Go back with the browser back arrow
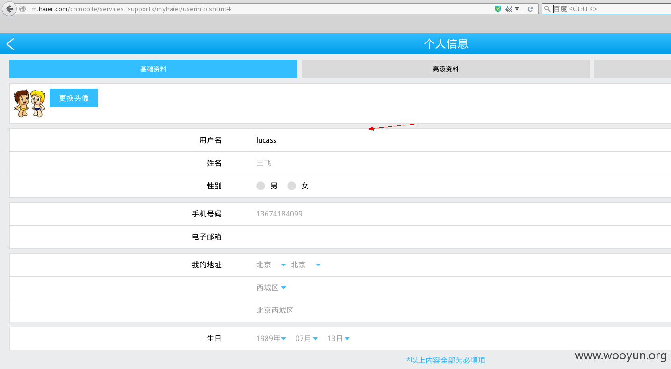This screenshot has width=671, height=369. click(9, 9)
